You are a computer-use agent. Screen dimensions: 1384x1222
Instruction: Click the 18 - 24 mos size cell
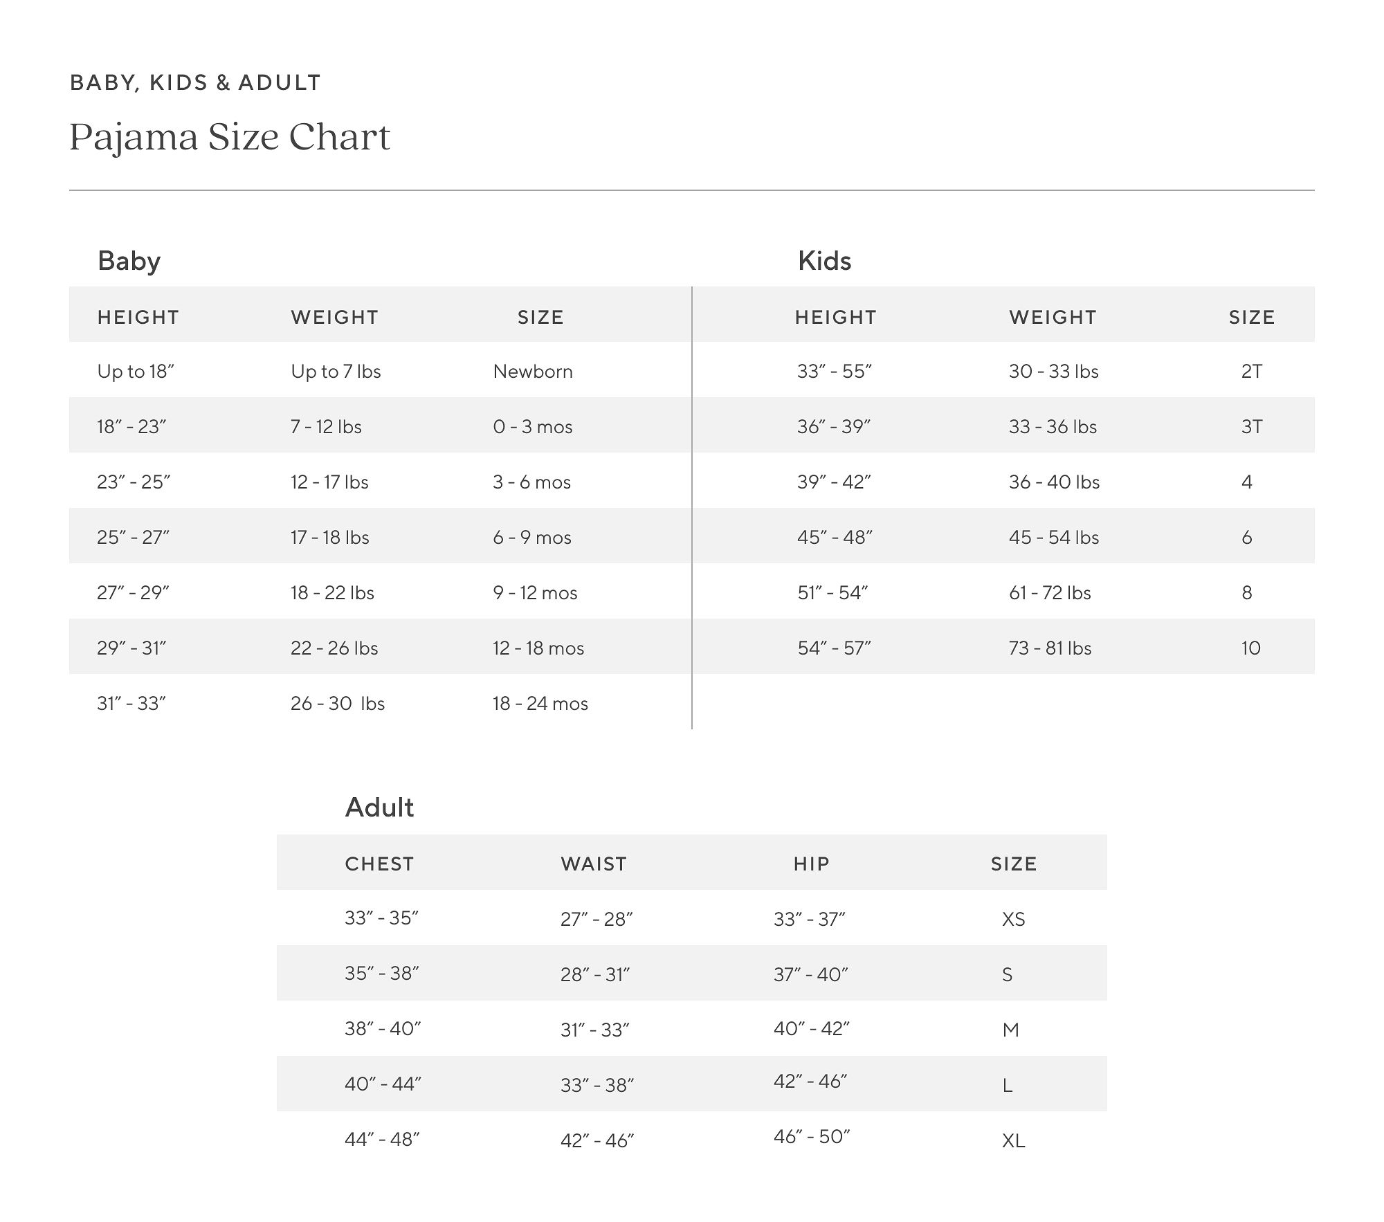[540, 704]
